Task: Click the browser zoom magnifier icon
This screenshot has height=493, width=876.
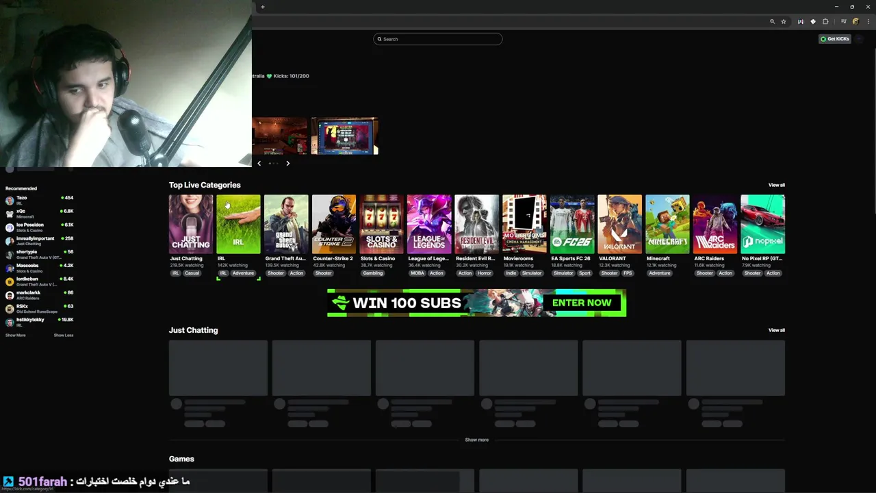Action: click(773, 22)
